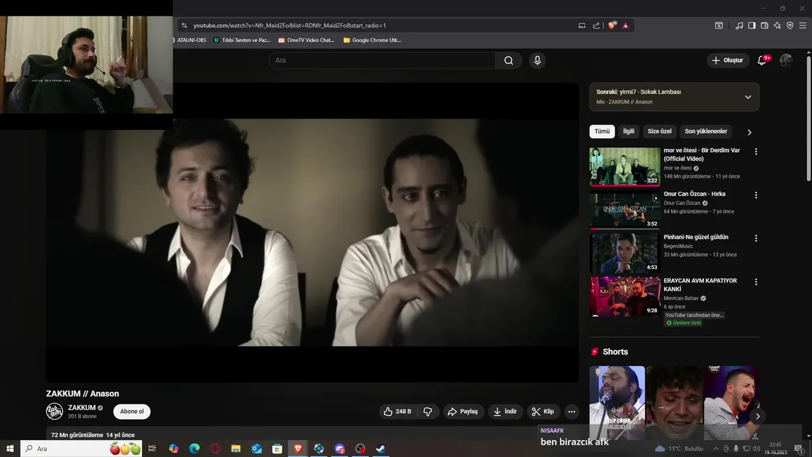Click the view site information icon

pyautogui.click(x=184, y=25)
